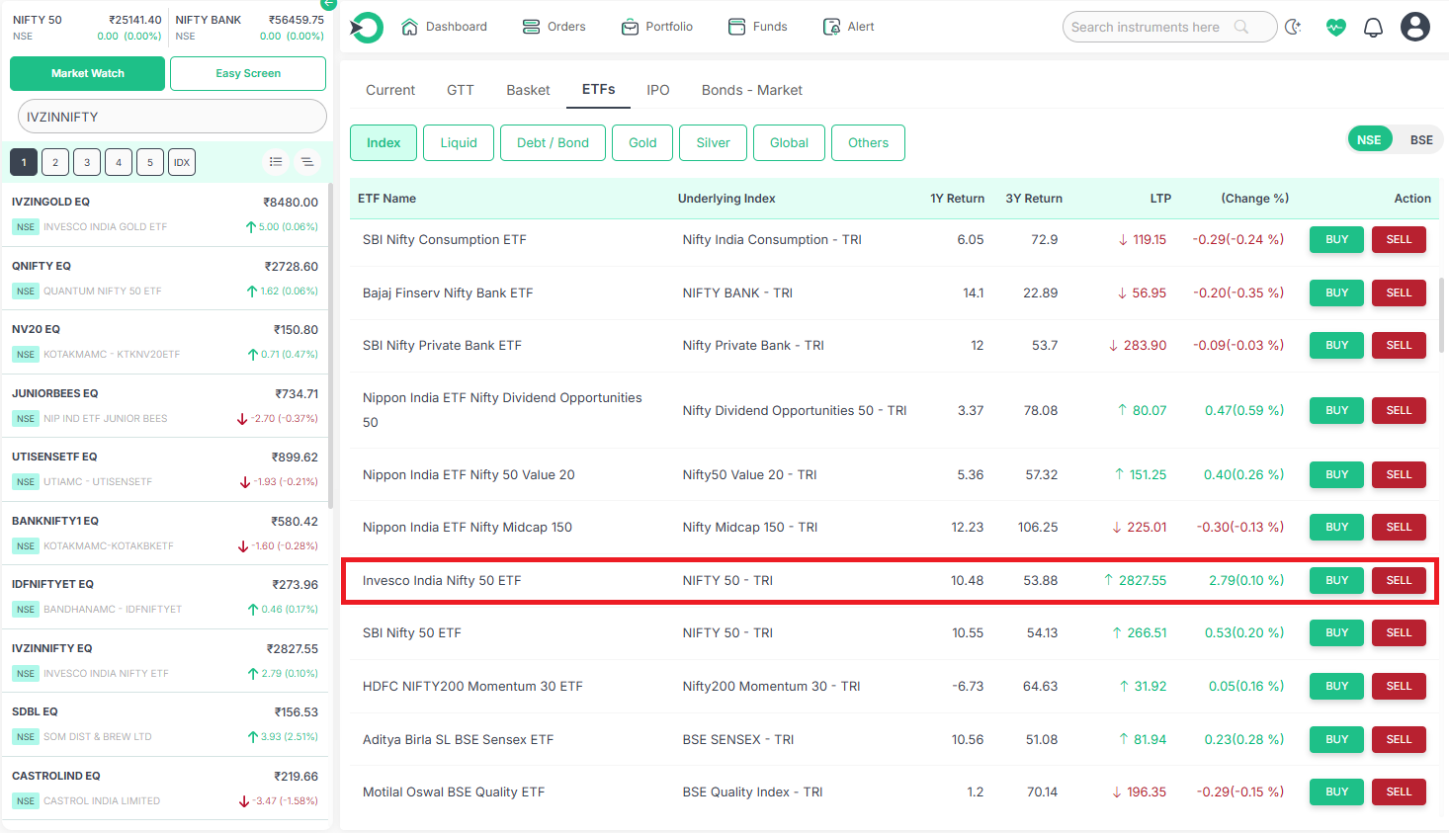Viewport: 1449px width, 833px height.
Task: Click BUY on Invesco India Nifty 50 ETF
Action: point(1335,580)
